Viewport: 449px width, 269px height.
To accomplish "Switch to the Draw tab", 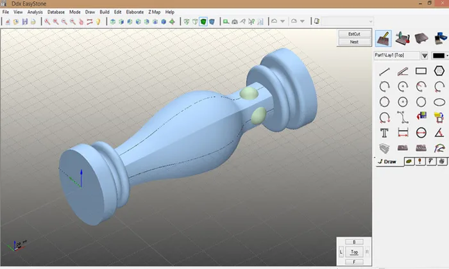I will pos(389,161).
